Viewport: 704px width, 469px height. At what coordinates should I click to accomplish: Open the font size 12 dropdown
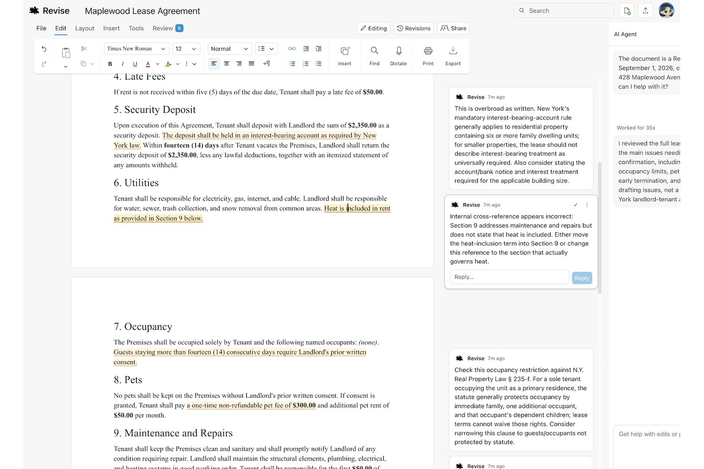pos(186,49)
